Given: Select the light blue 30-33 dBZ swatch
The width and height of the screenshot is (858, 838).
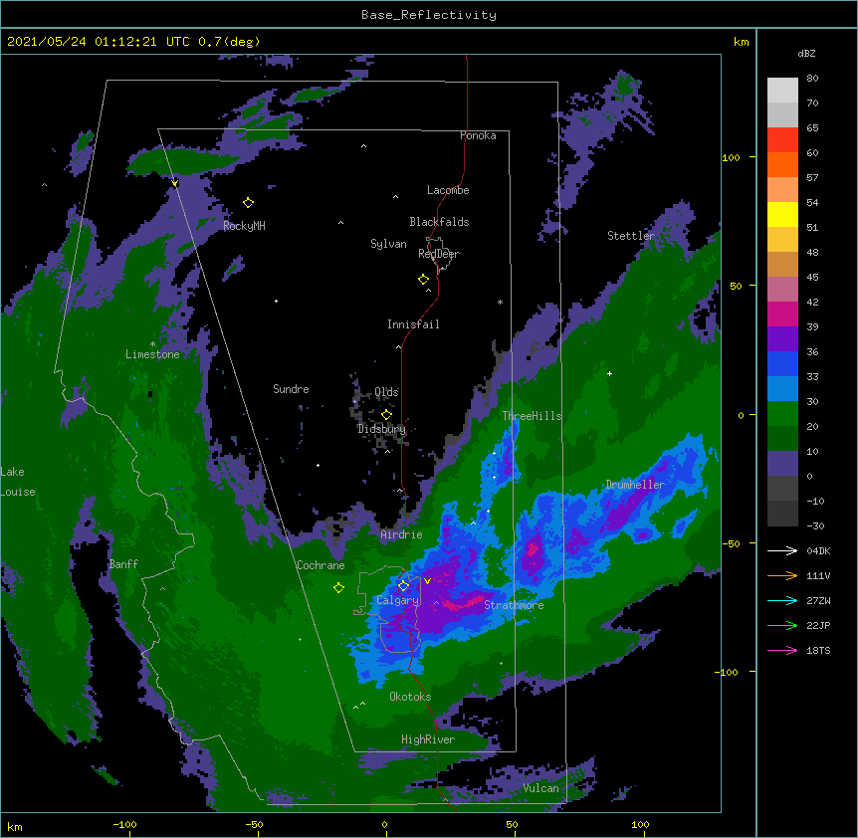Looking at the screenshot, I should [x=782, y=389].
